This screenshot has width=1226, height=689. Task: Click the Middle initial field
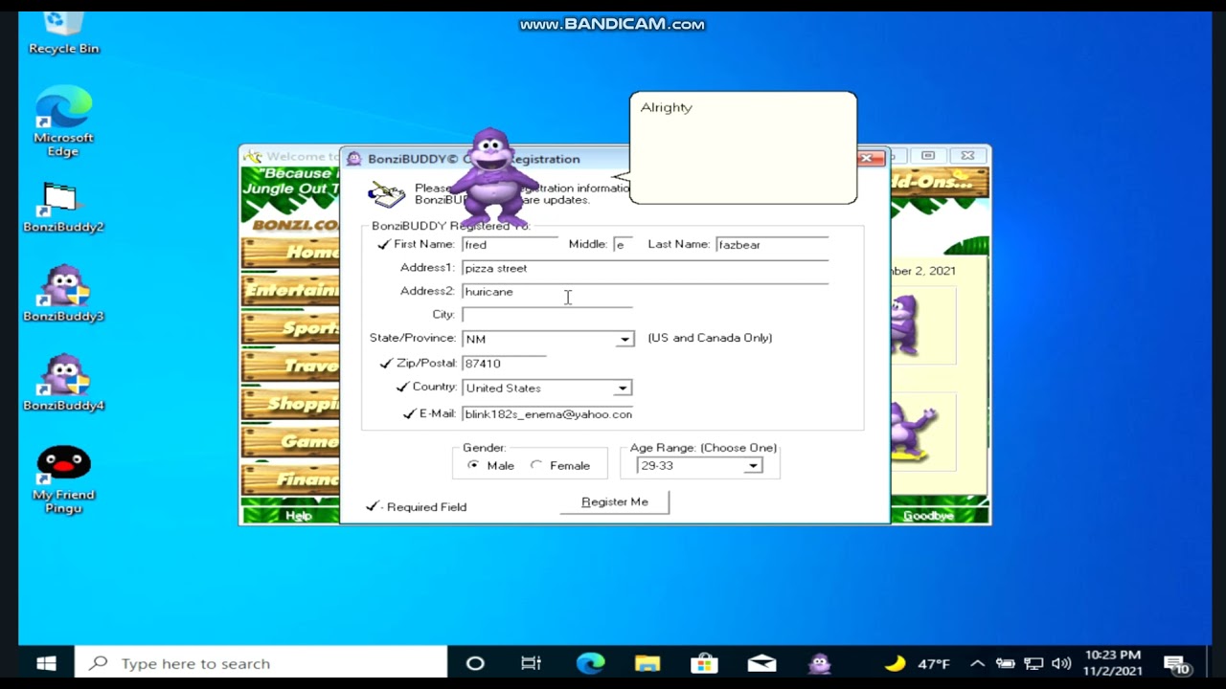(x=624, y=245)
